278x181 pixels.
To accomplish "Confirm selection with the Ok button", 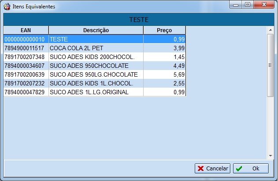I will (251, 168).
